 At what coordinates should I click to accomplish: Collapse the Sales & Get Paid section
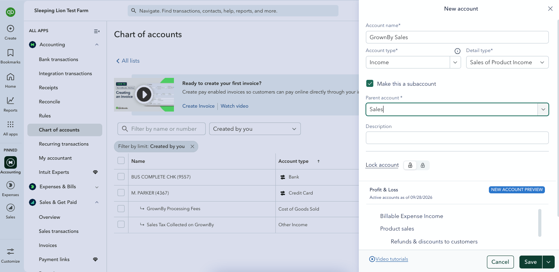[x=97, y=202]
